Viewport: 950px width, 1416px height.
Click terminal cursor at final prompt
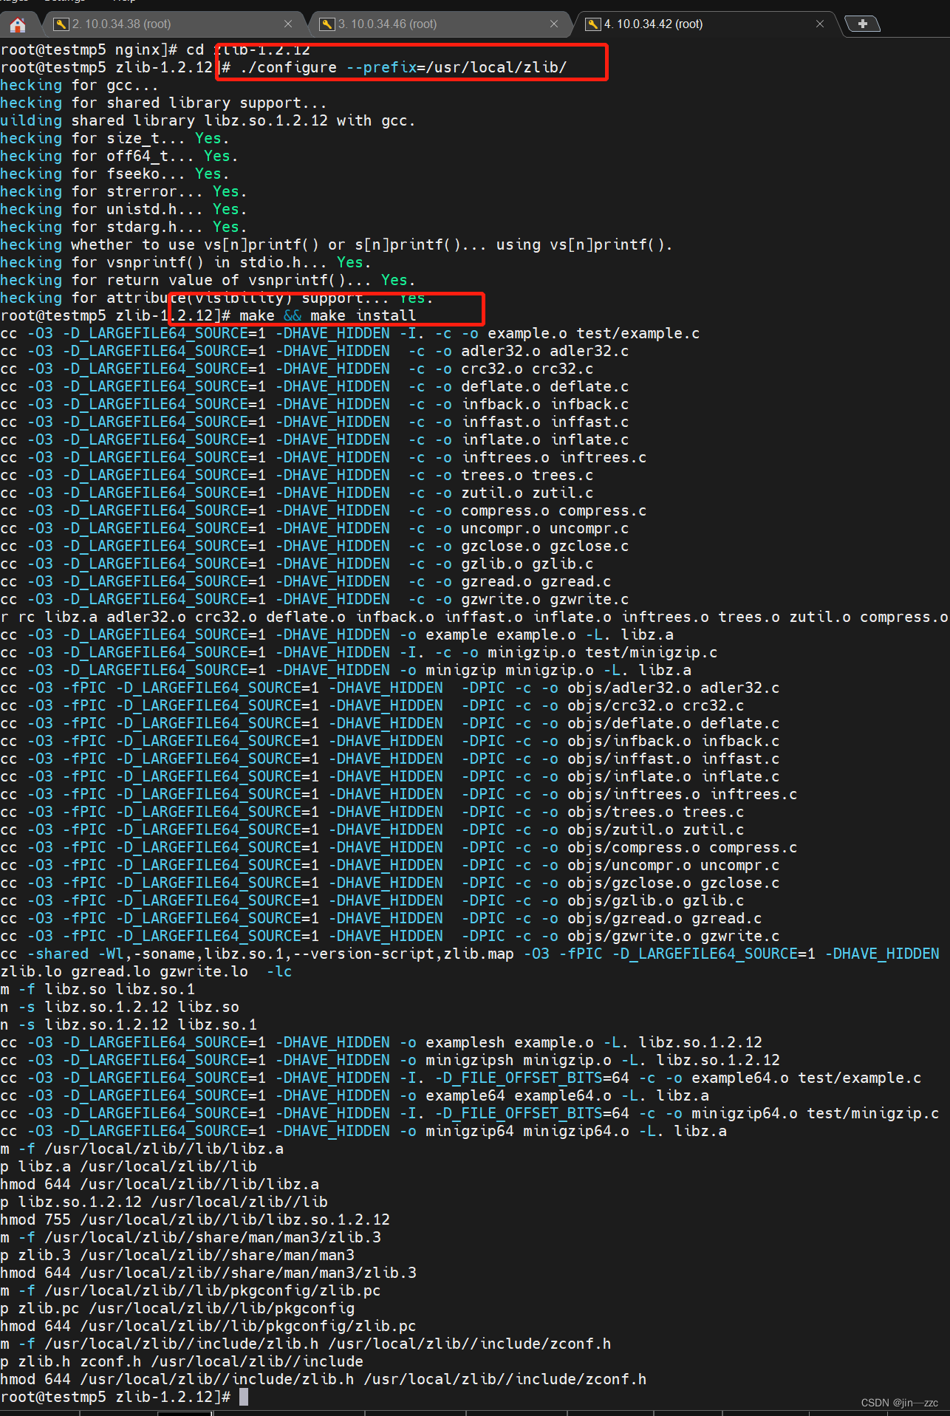[x=244, y=1397]
